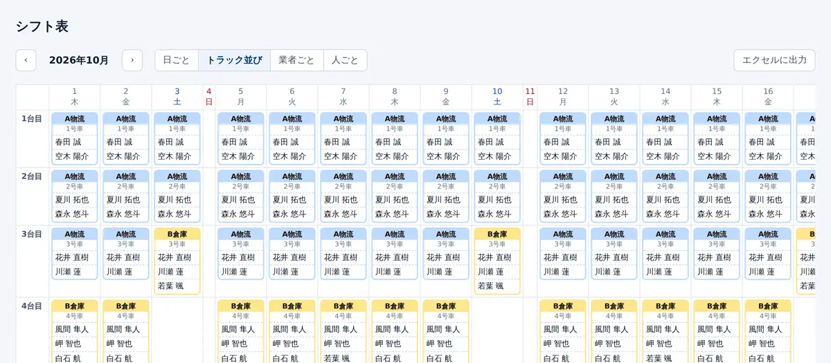Switch to the 業者ごと view tab
Screen dimensions: 831x363
[296, 60]
